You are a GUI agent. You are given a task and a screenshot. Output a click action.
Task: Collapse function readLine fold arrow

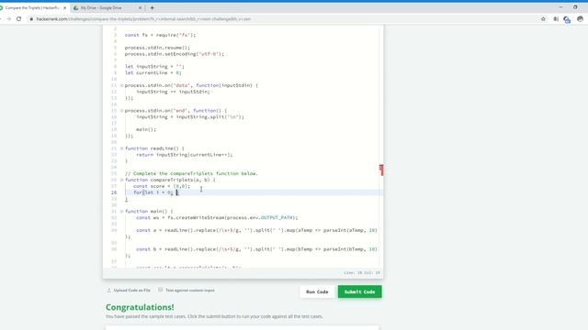point(121,148)
